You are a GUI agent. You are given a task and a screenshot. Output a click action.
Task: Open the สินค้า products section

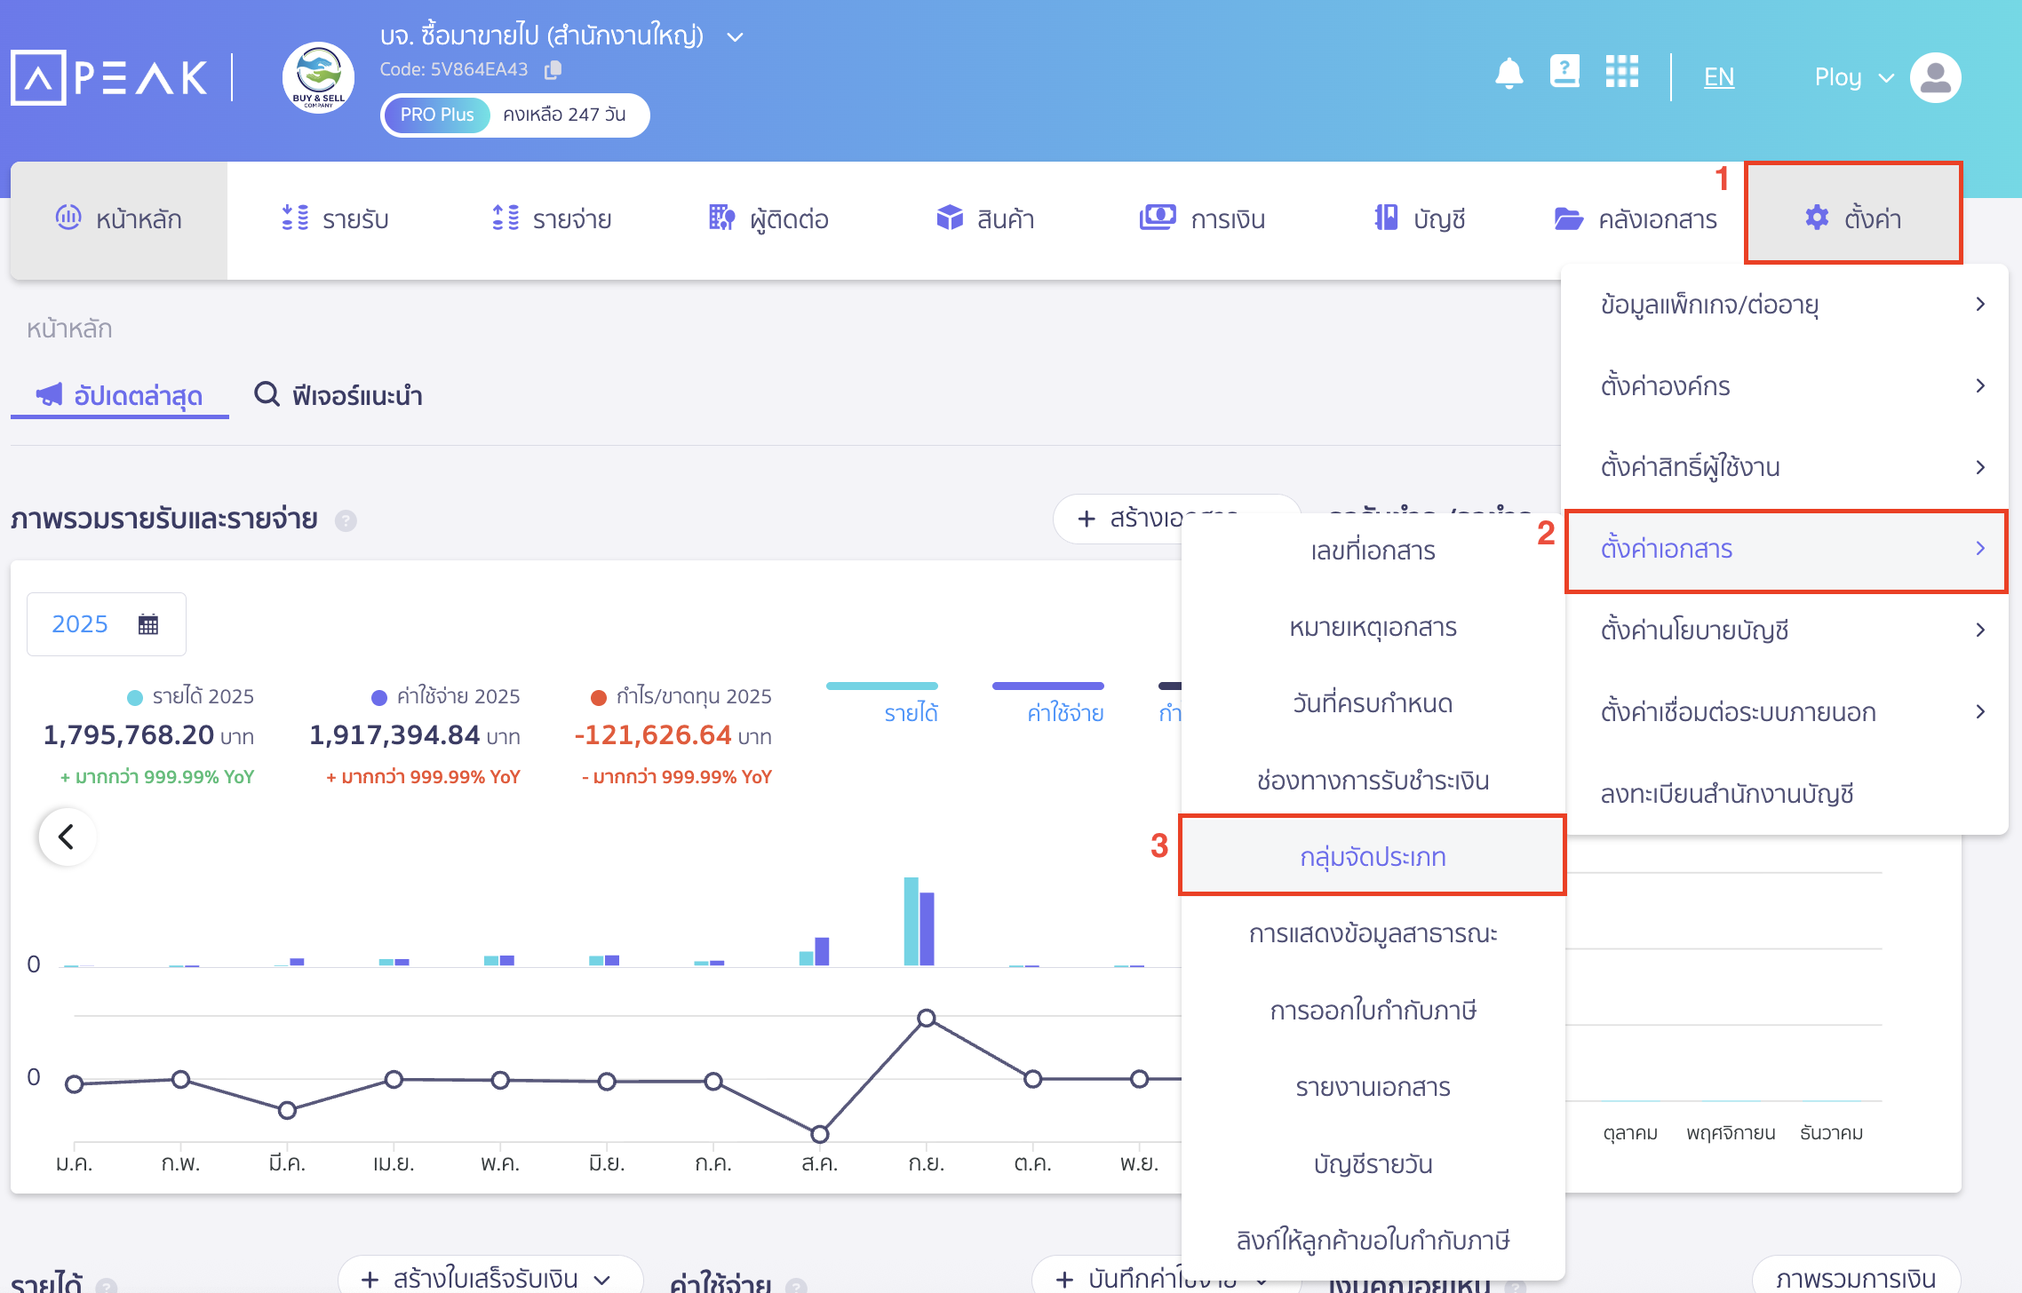pyautogui.click(x=984, y=218)
